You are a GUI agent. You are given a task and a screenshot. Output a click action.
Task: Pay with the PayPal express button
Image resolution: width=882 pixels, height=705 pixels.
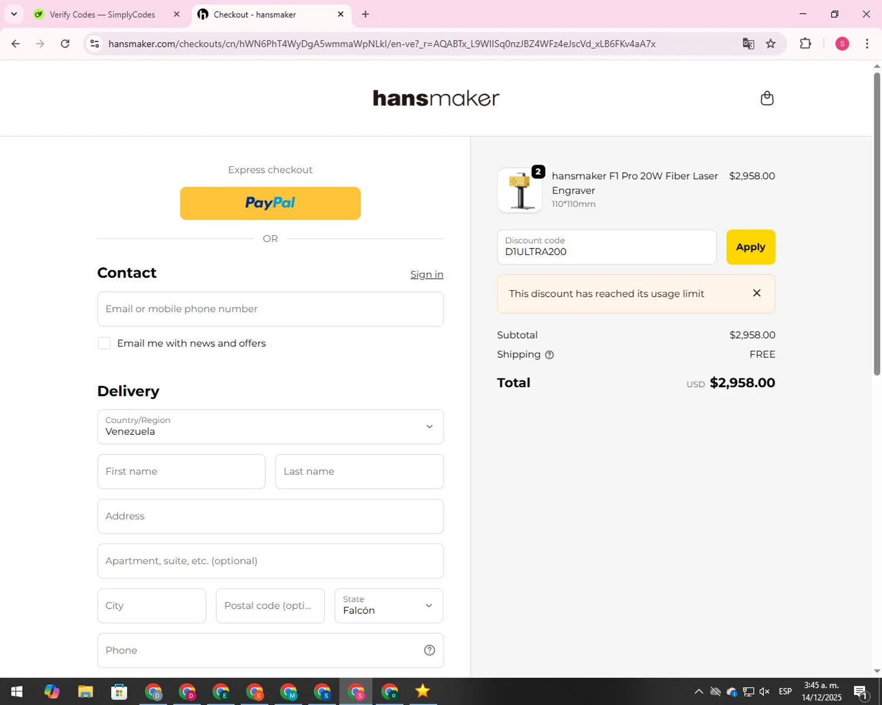coord(270,203)
